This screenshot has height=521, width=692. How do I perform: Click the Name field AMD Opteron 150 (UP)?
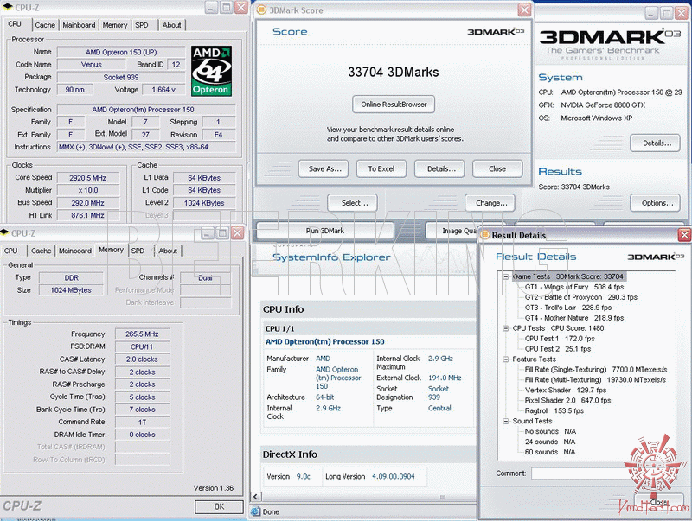coord(121,52)
